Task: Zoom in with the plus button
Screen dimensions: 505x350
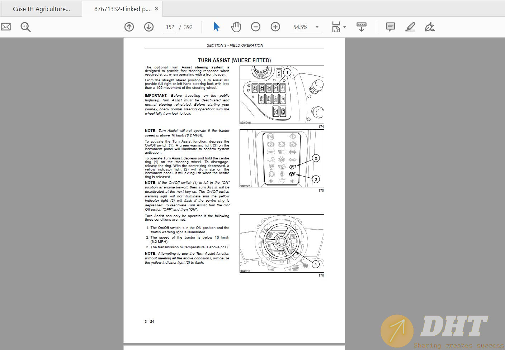Action: pos(275,27)
